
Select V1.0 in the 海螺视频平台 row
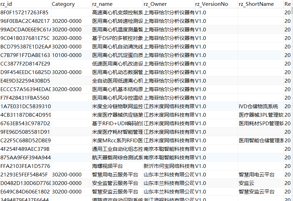(216, 166)
